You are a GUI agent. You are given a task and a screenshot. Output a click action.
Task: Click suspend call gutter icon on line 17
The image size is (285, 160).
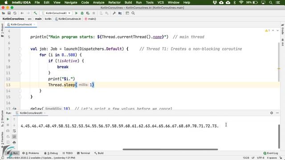15,108
